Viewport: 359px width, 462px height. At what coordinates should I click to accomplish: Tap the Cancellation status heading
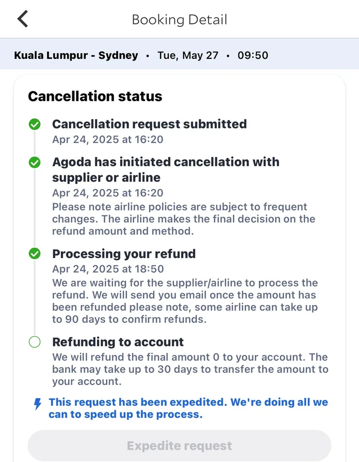[x=95, y=96]
